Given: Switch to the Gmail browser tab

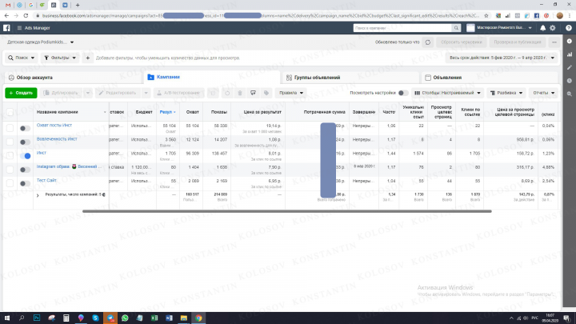Looking at the screenshot, I should (8, 5).
